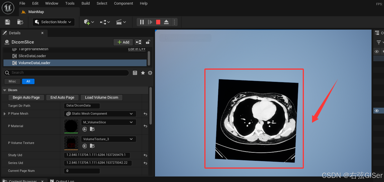Open the cinematics clapperboard icon menu
This screenshot has width=384, height=182.
(x=121, y=22)
